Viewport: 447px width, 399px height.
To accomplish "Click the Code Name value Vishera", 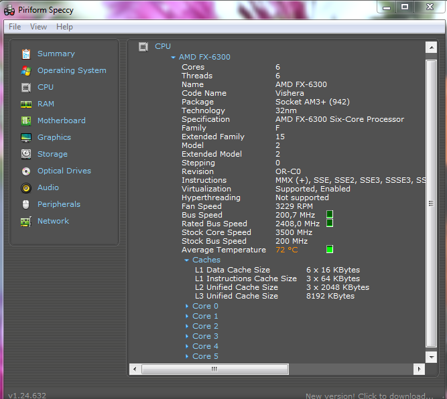I will [290, 93].
